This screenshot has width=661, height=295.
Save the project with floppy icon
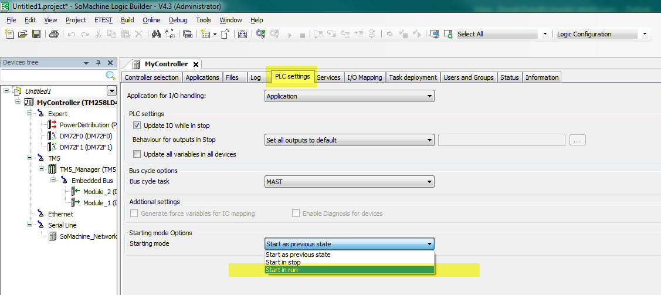pos(36,34)
